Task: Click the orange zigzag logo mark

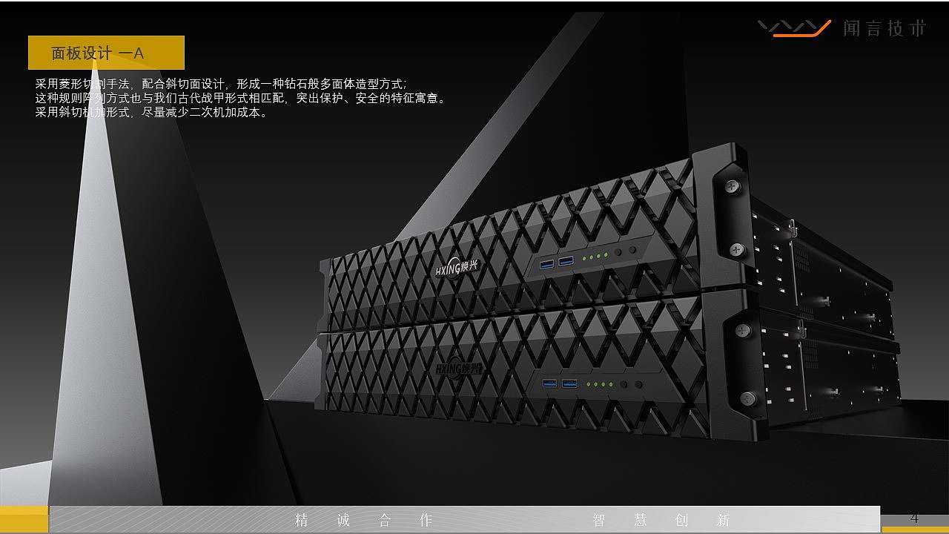Action: pyautogui.click(x=794, y=28)
